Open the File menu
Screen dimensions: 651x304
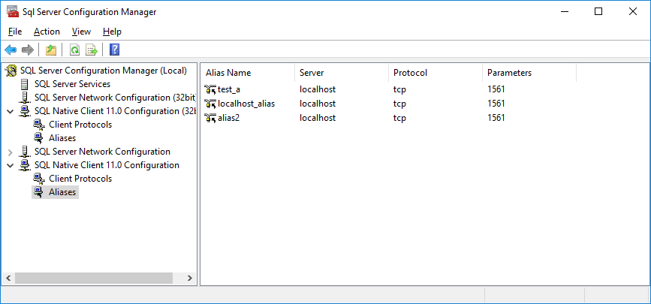pos(15,32)
